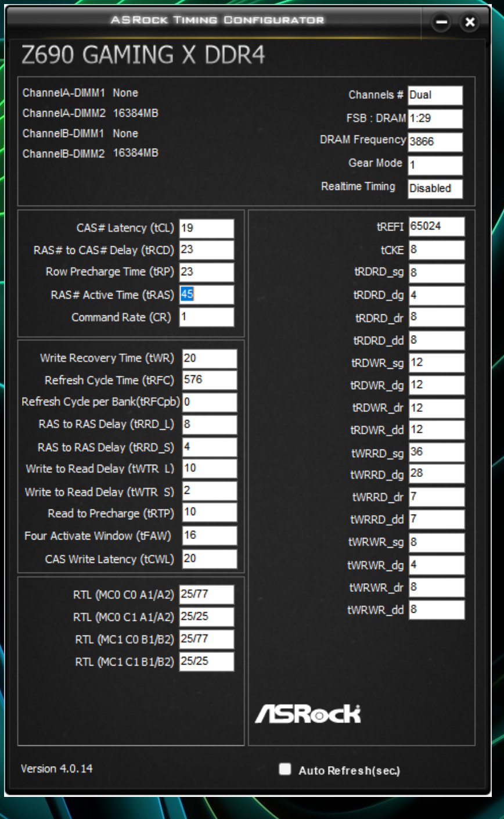Screen dimensions: 504x819
Task: Click ChannelA-DIMM1 None text
Action: 81,93
